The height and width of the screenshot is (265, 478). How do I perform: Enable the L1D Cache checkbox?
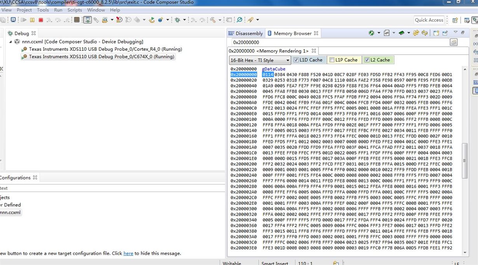pyautogui.click(x=296, y=60)
